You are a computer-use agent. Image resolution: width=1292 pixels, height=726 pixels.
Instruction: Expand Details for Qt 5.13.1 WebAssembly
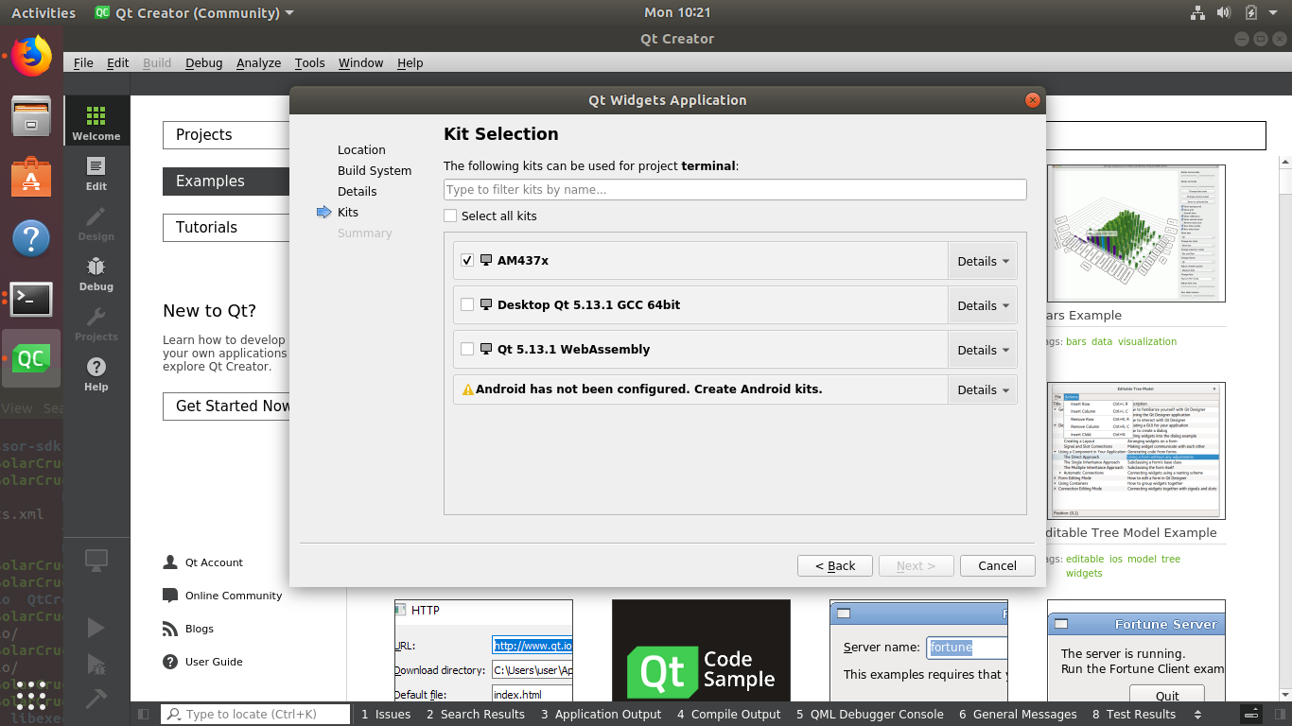(983, 350)
